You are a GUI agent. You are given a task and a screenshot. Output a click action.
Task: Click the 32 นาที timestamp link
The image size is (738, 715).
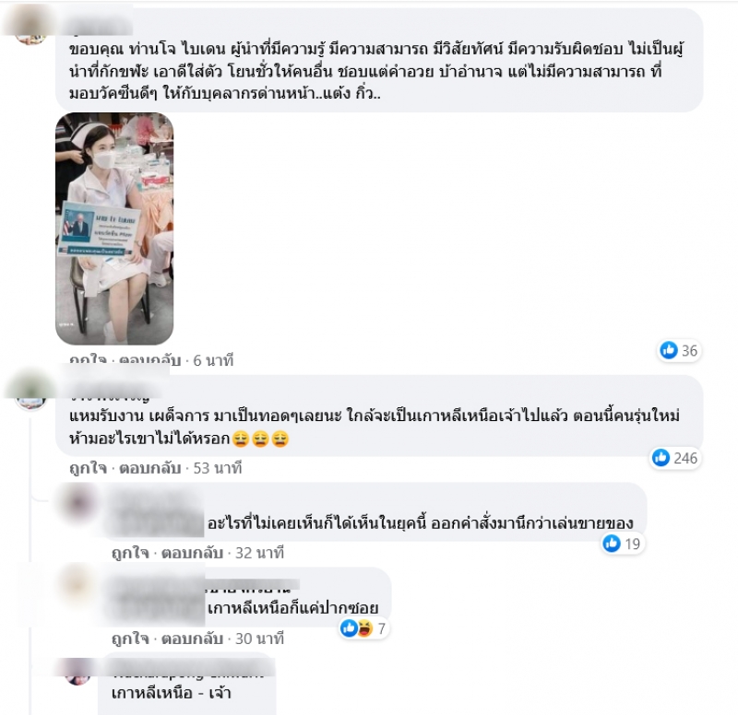[x=259, y=553]
